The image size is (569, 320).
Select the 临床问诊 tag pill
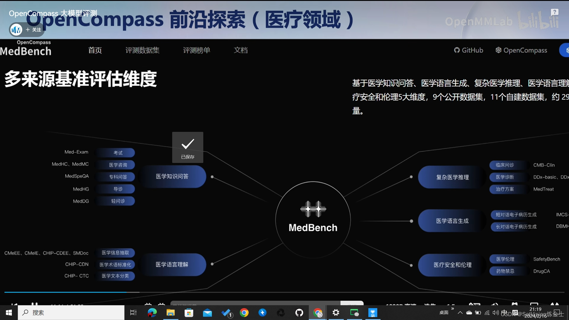(509, 165)
